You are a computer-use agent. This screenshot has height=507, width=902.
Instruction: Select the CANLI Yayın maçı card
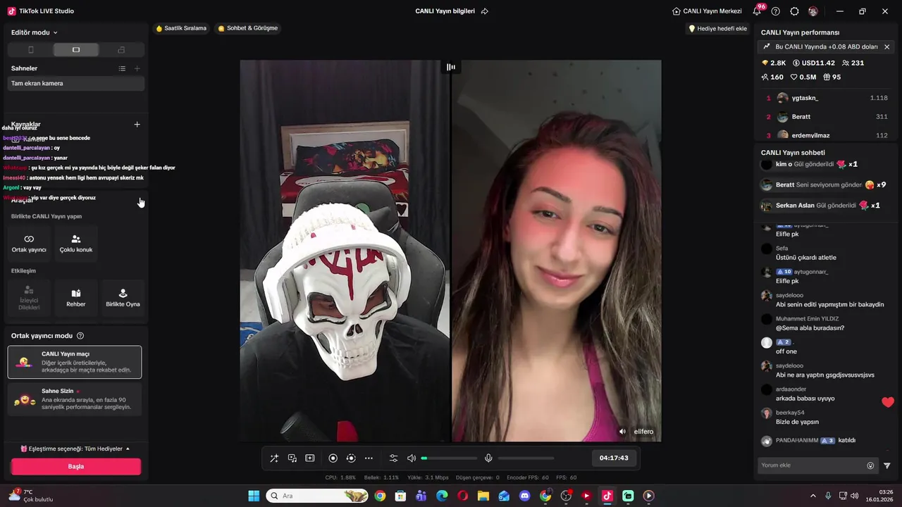[75, 362]
